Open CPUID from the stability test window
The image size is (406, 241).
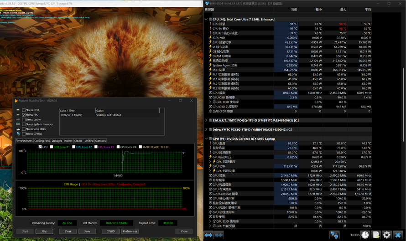110,231
